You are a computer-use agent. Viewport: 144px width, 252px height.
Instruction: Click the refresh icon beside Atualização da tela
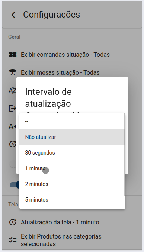pyautogui.click(x=13, y=222)
